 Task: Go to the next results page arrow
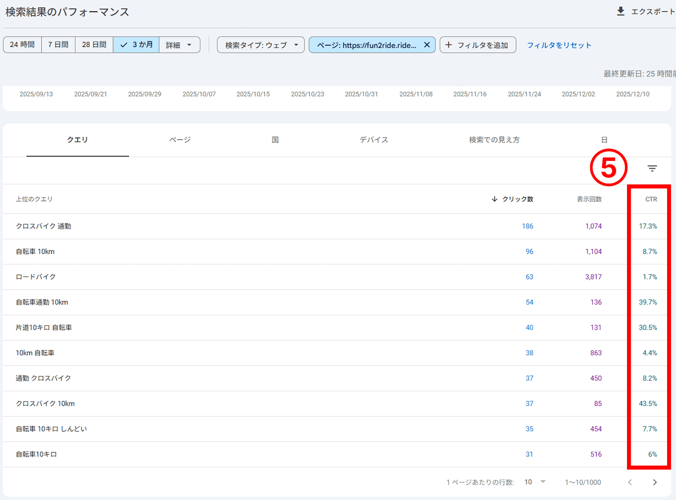[x=654, y=482]
